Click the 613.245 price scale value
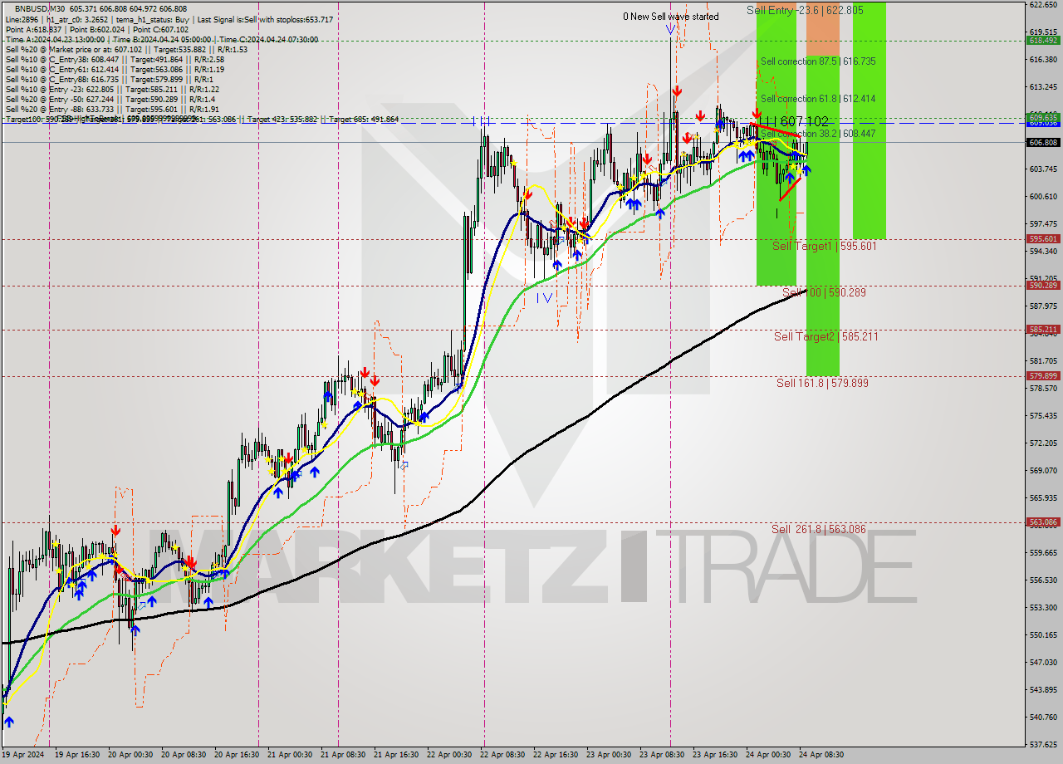 1043,87
